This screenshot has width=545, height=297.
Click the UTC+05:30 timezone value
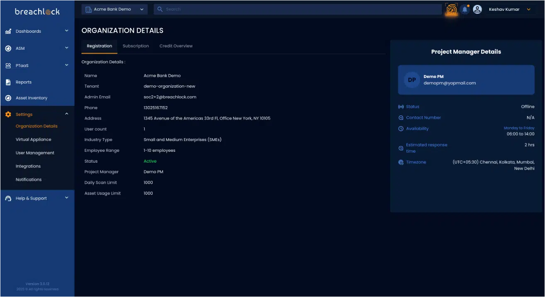click(x=494, y=165)
